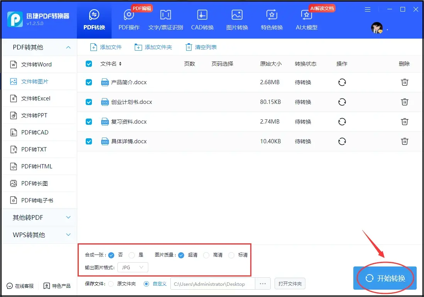Click the 清空列表 trash icon
The height and width of the screenshot is (297, 424).
point(189,48)
